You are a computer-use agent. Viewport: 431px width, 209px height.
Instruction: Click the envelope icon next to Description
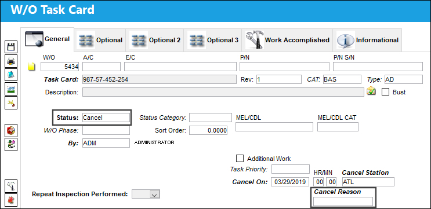click(371, 91)
